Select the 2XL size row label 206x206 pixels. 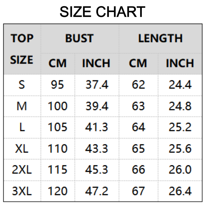point(22,169)
